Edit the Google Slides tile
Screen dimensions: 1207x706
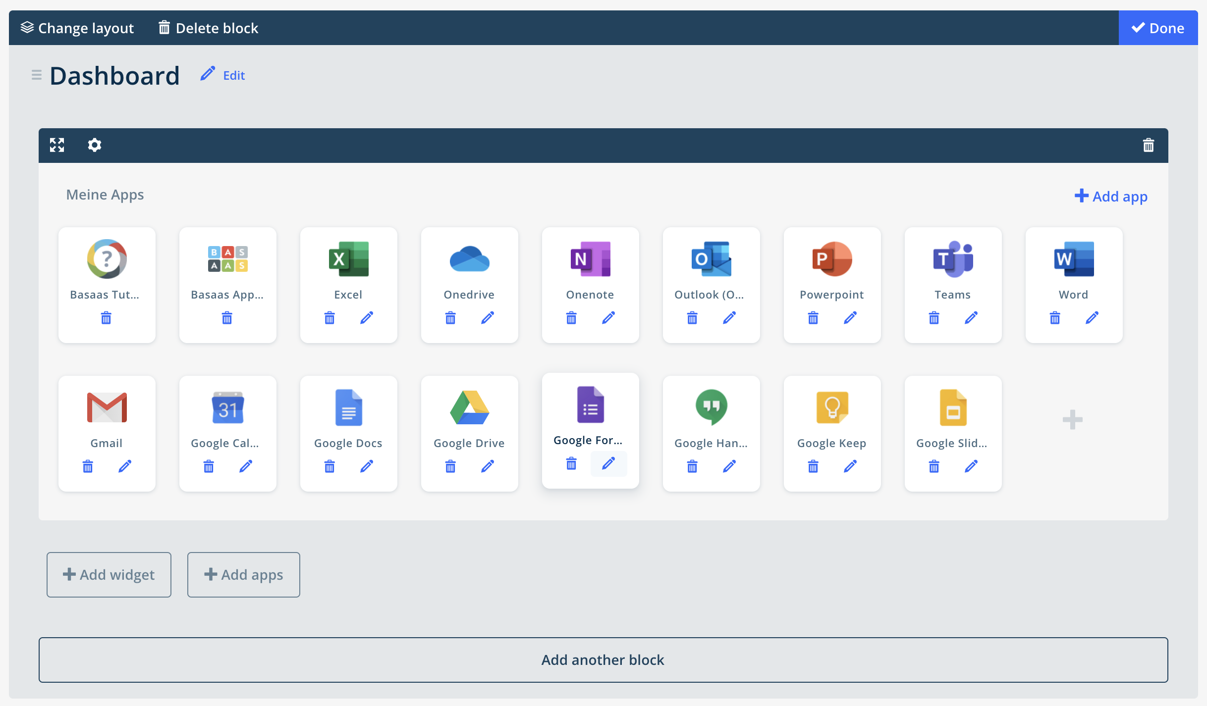pyautogui.click(x=971, y=466)
